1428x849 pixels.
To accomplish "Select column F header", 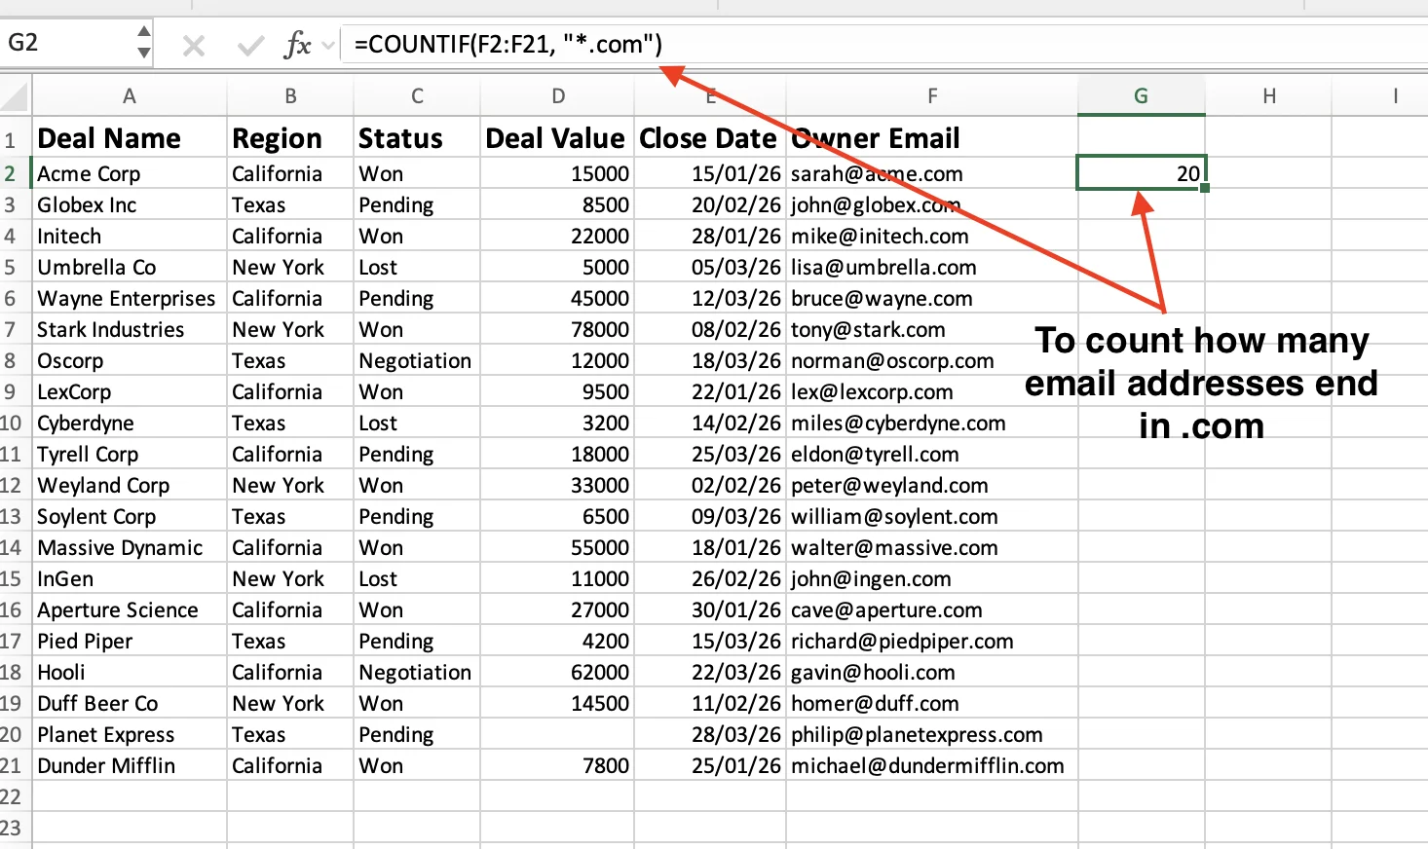I will point(932,96).
